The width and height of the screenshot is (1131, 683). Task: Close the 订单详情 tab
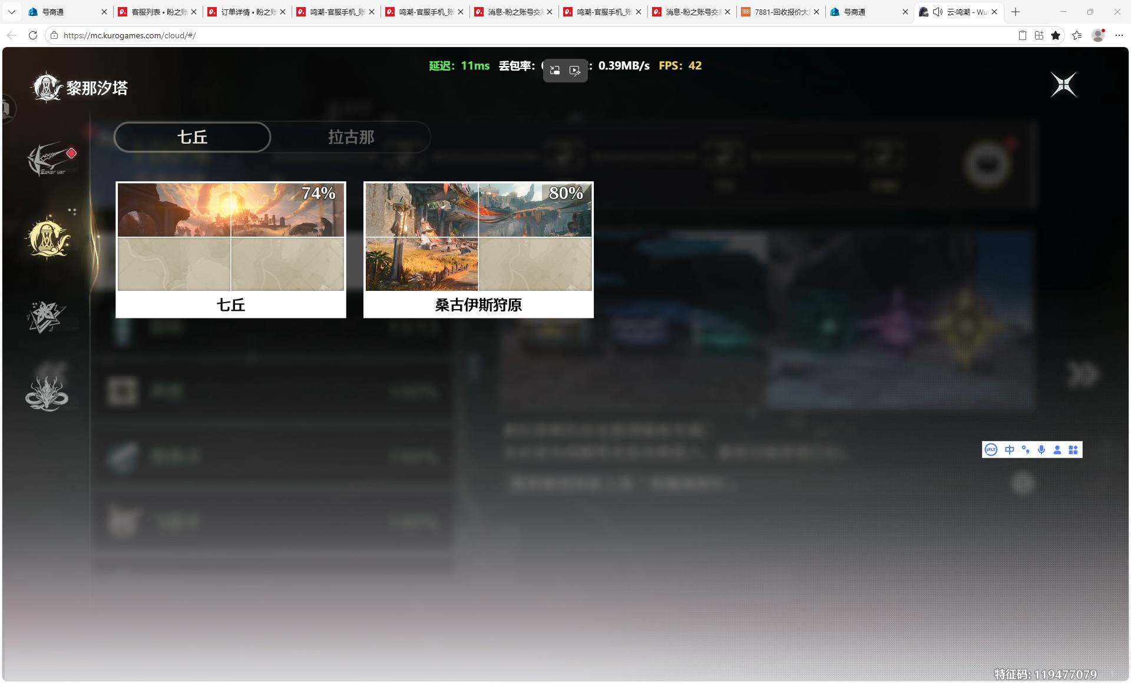tap(283, 12)
